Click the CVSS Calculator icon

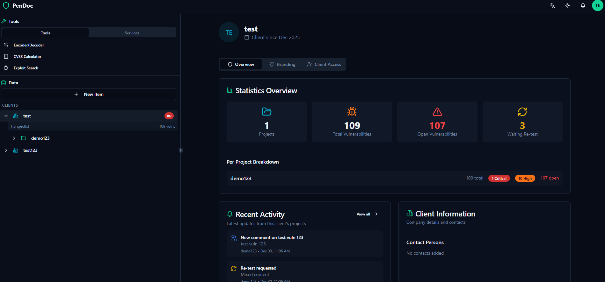[6, 56]
